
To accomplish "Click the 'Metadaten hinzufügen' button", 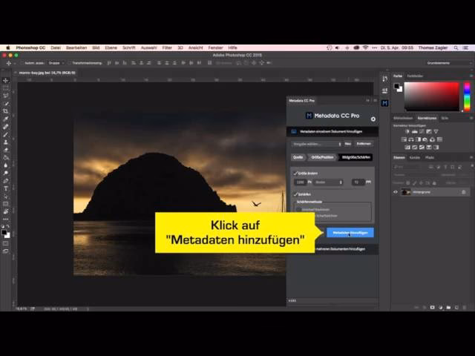I will (350, 232).
